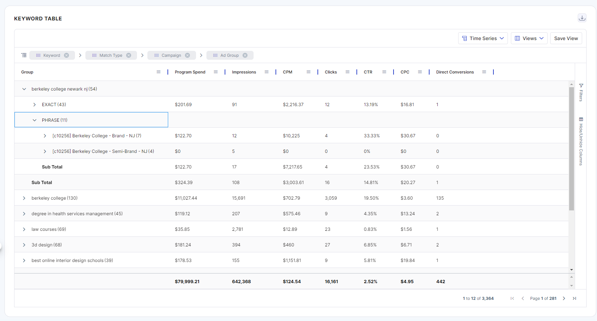Image resolution: width=597 pixels, height=321 pixels.
Task: Remove the Match Type grouping chip
Action: pos(128,55)
